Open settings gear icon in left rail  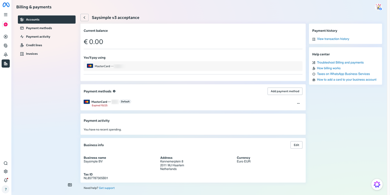click(6, 172)
